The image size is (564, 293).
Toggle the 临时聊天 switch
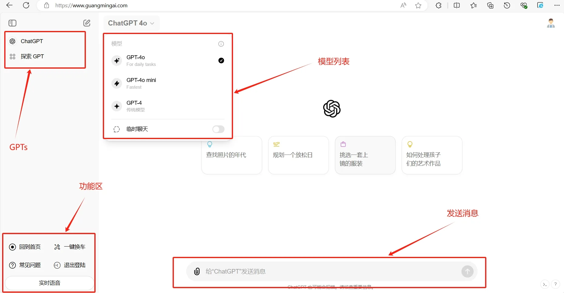click(x=218, y=129)
